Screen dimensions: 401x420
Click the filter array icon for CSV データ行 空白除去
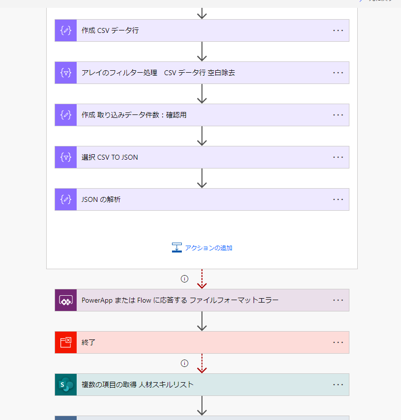click(x=66, y=73)
